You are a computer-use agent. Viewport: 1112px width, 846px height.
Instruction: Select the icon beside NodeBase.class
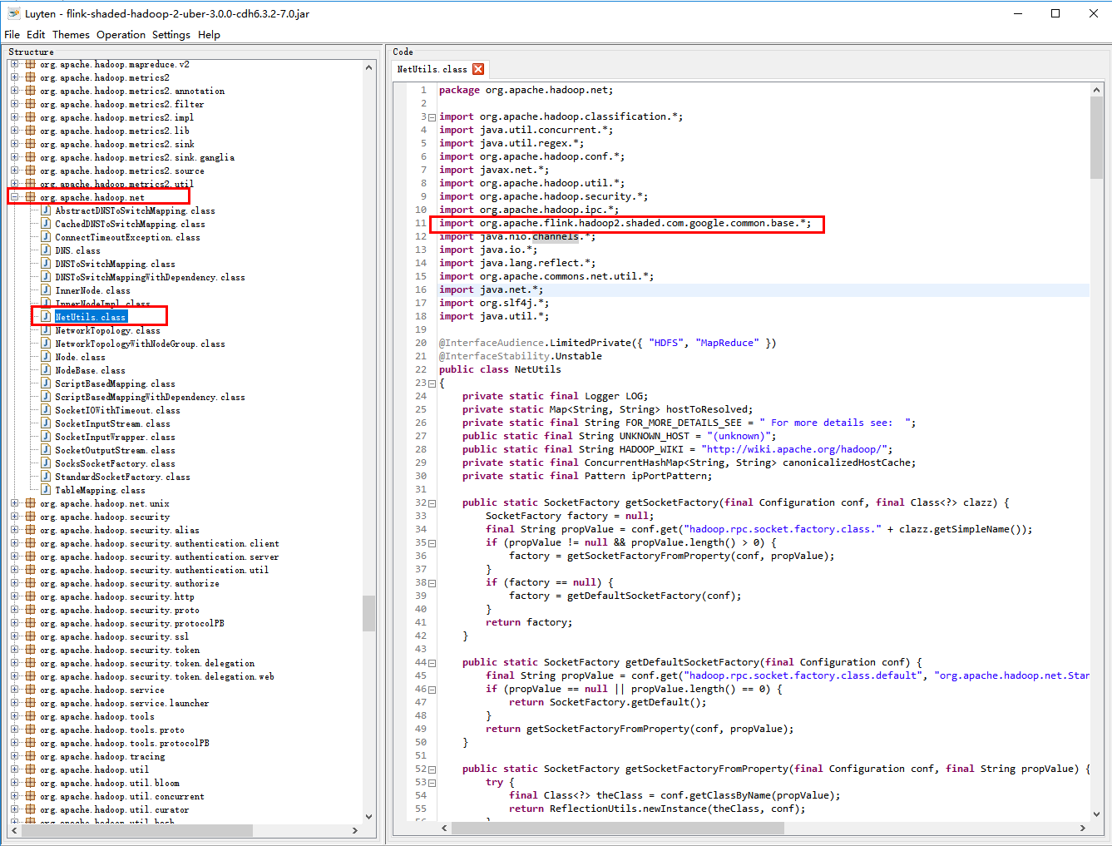(x=44, y=369)
